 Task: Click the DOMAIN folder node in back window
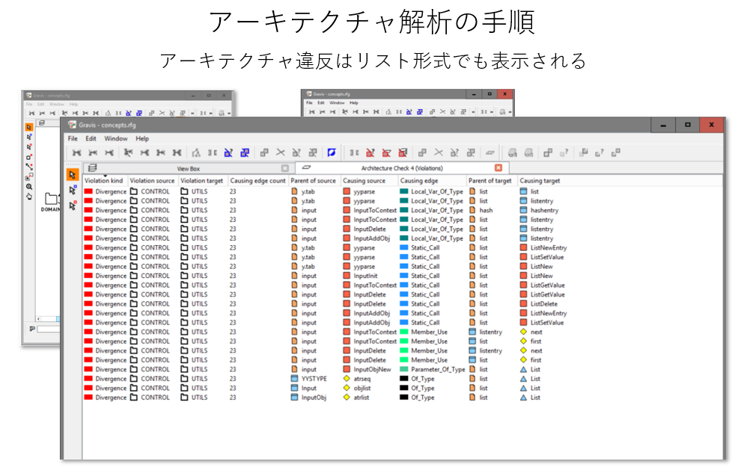pyautogui.click(x=51, y=202)
